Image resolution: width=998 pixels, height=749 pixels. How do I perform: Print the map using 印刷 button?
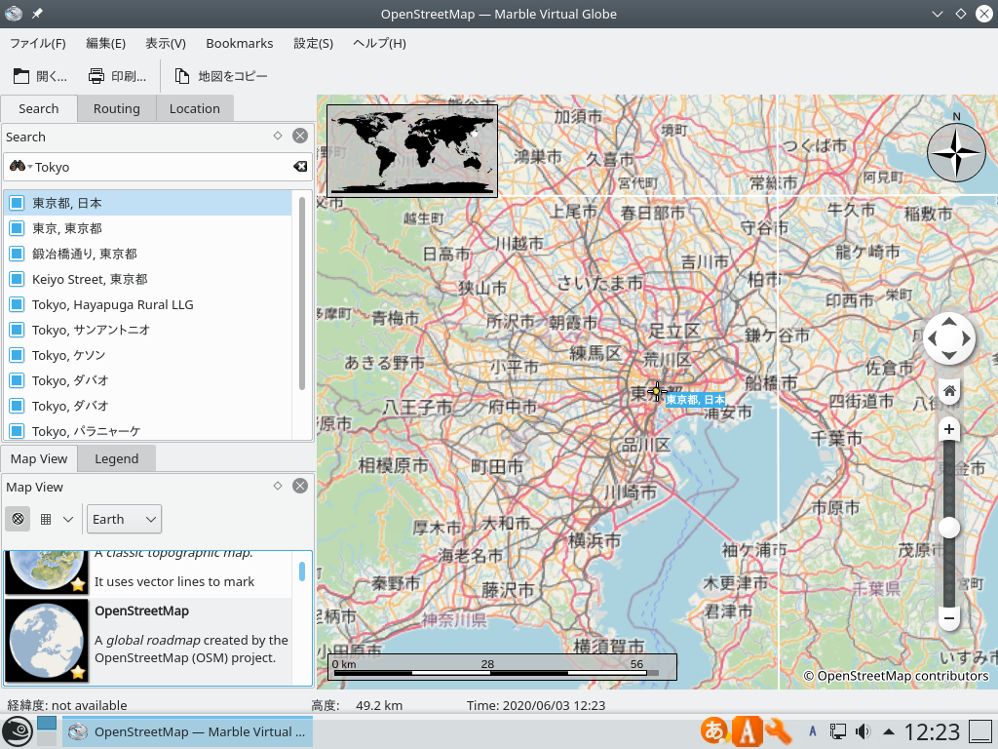pos(118,76)
